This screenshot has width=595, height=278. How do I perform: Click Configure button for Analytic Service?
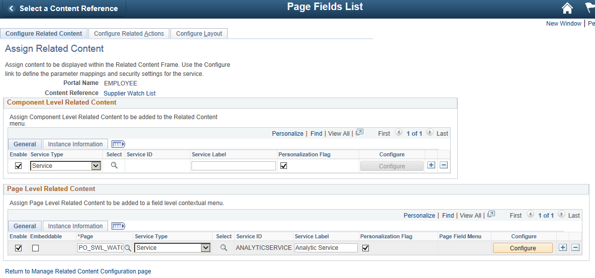[x=523, y=248]
